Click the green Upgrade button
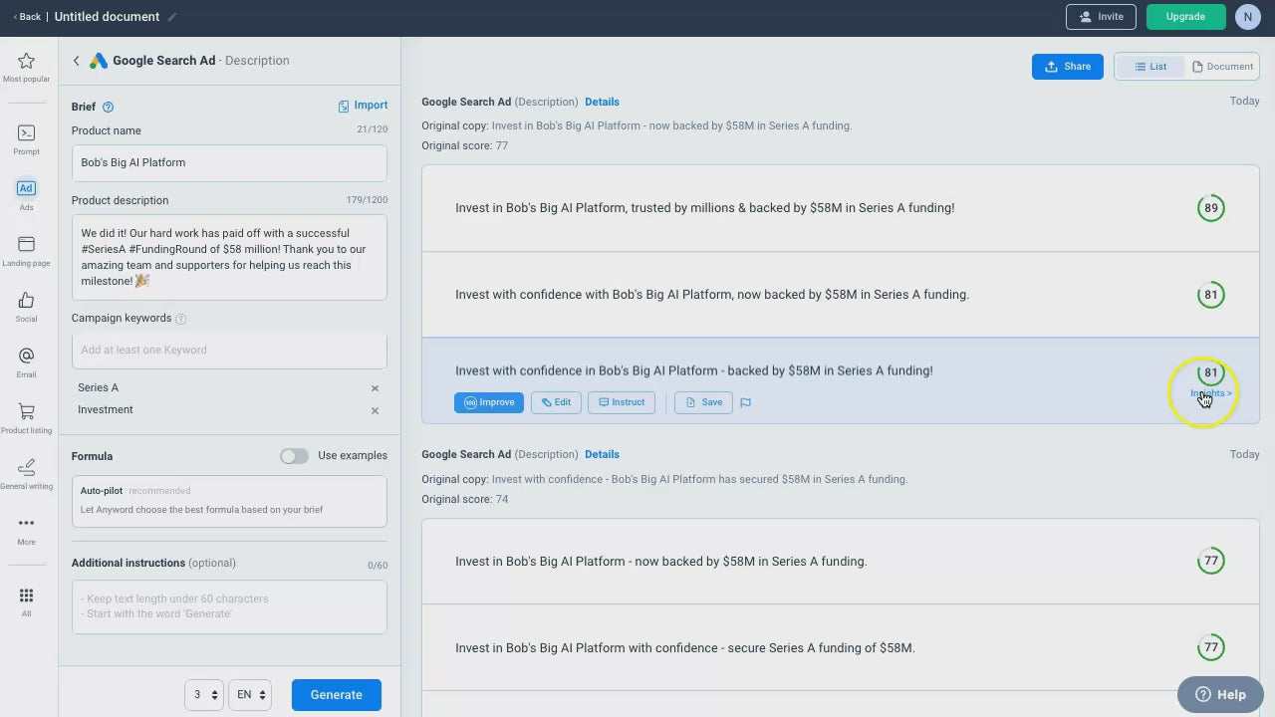The height and width of the screenshot is (717, 1275). point(1185,17)
